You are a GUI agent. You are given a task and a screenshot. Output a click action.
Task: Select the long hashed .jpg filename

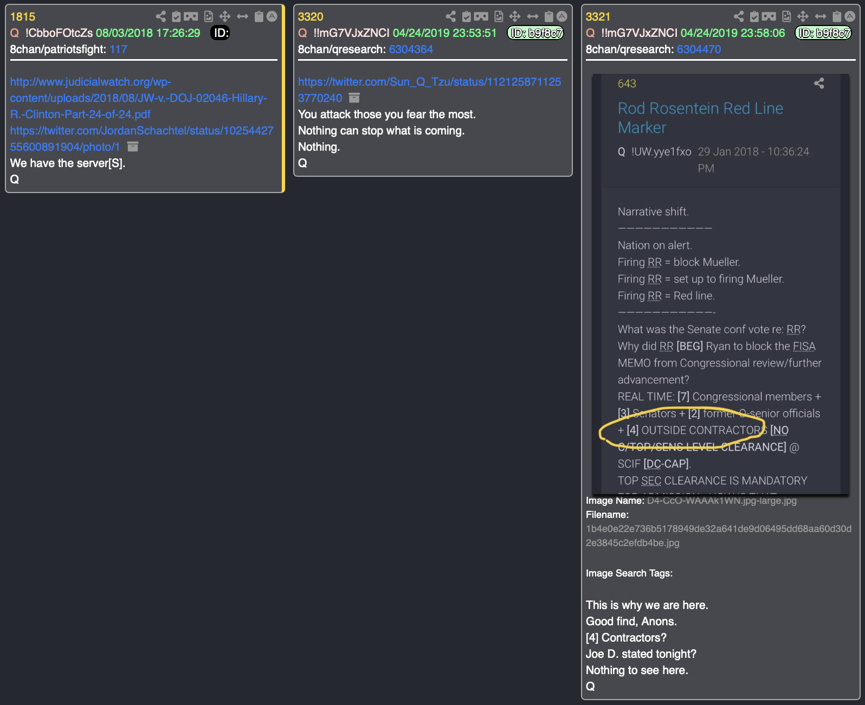tap(719, 536)
